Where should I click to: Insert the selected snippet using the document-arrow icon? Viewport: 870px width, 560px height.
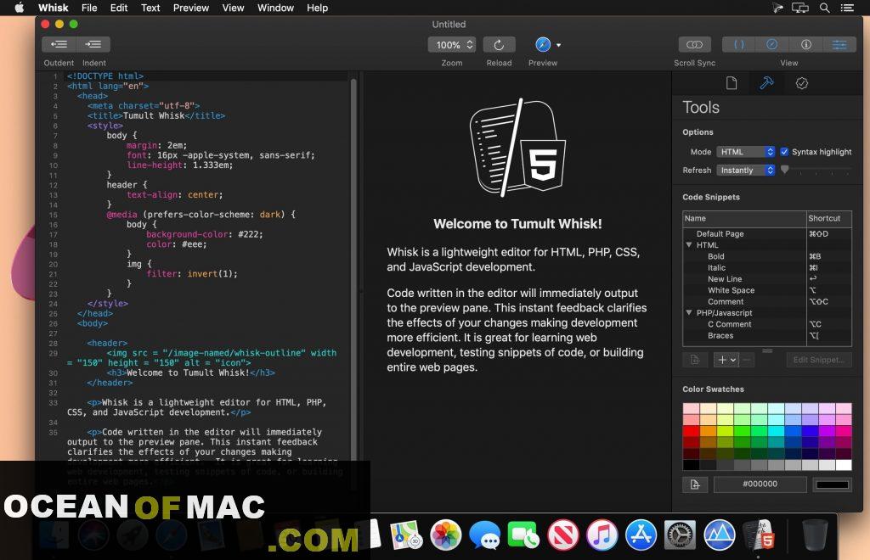695,360
